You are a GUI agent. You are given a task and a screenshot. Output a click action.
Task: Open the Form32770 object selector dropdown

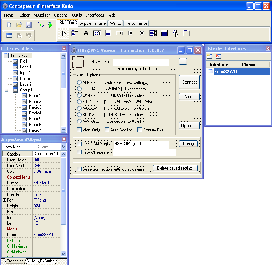tap(63, 147)
